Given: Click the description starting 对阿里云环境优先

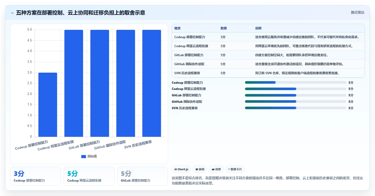Looking at the screenshot, I should [x=304, y=46].
